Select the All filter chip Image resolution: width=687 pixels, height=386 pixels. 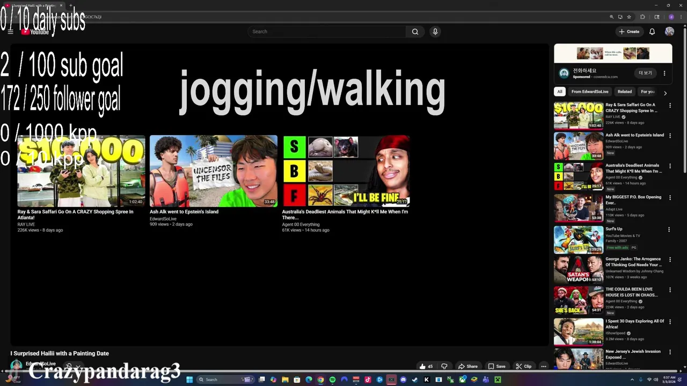coord(560,92)
